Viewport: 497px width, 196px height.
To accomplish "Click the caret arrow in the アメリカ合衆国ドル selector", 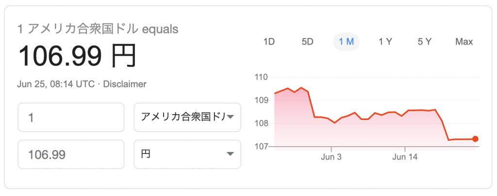I will point(231,117).
